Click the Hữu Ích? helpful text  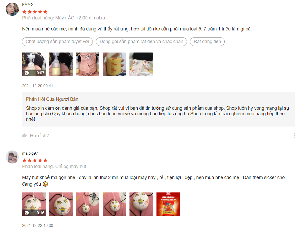pos(39,136)
